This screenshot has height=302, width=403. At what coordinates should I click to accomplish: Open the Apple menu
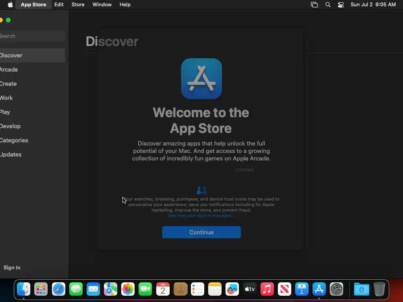pos(10,5)
